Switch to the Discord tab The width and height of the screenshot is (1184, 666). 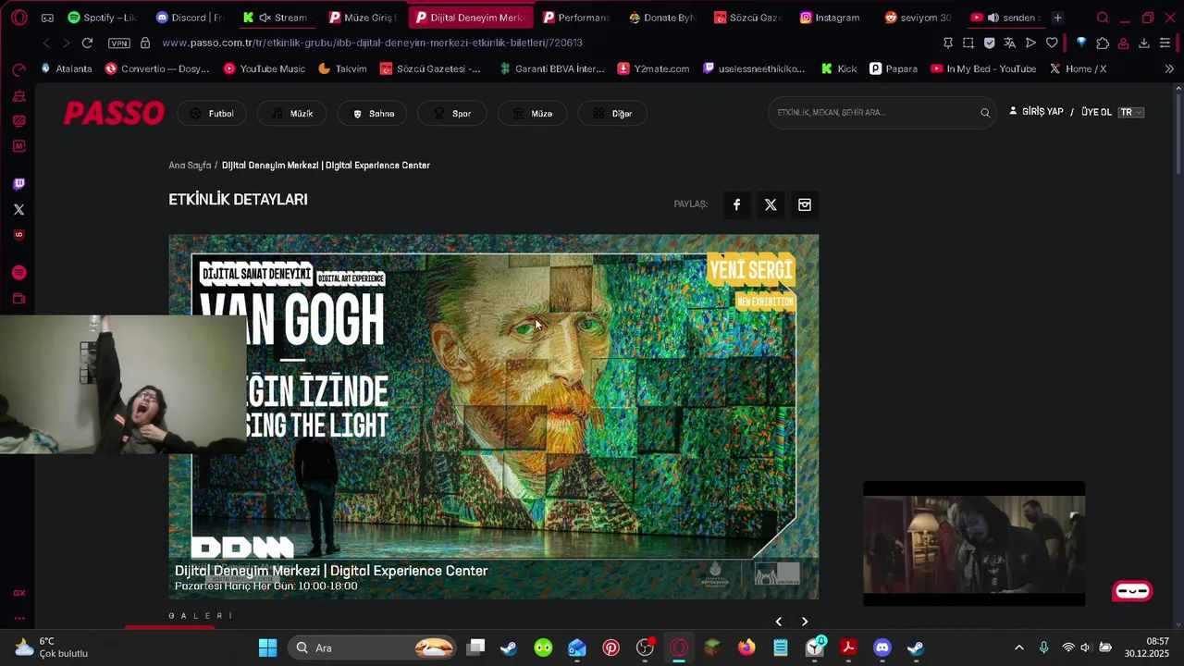(190, 18)
